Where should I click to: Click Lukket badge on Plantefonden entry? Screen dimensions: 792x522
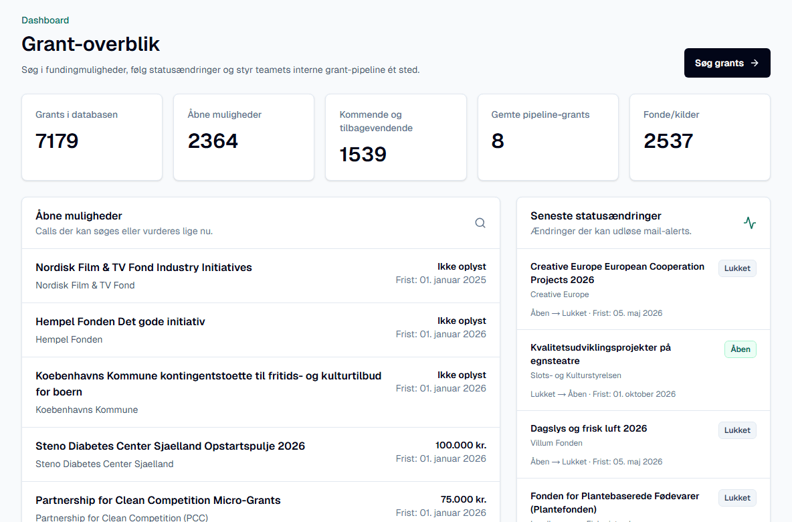pyautogui.click(x=737, y=498)
